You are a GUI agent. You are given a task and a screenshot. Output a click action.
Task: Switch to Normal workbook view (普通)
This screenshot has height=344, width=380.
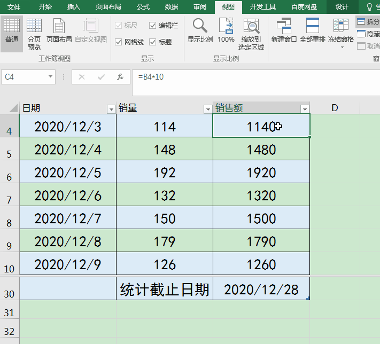(x=12, y=34)
